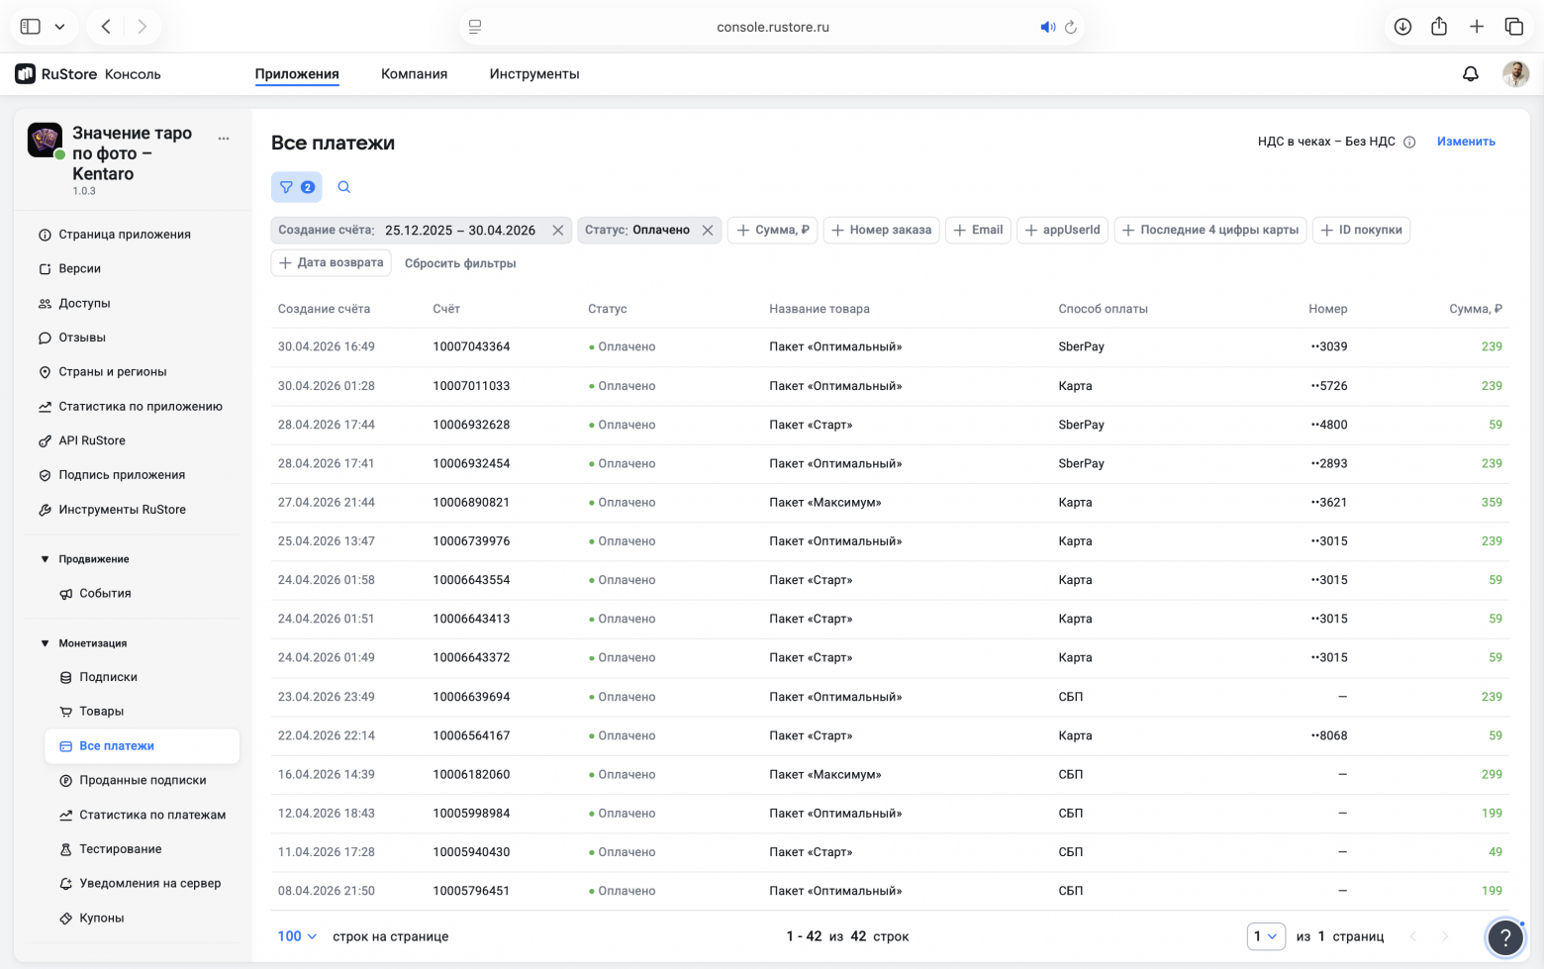Remove the Создание счёта date filter
Viewport: 1544px width, 969px height.
558,231
